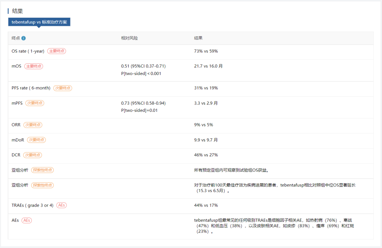Screen dimensions: 382x248
Task: Click the 44% vs 17% result
Action: pyautogui.click(x=206, y=205)
